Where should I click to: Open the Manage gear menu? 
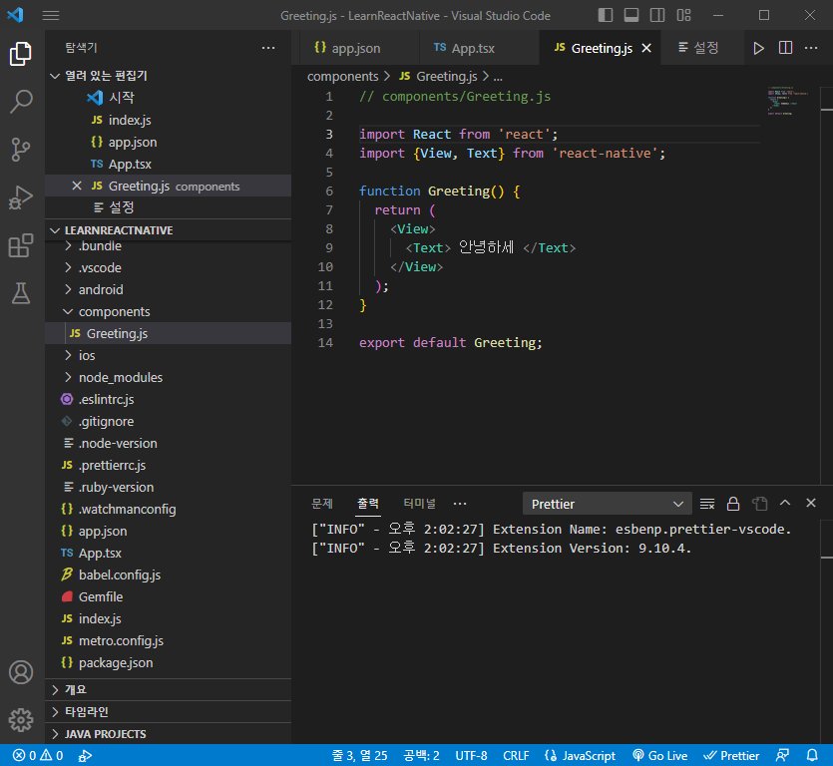point(21,720)
